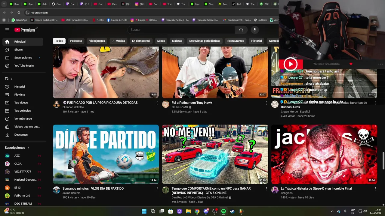Select the En tiempo real chip
Viewport: 385px width, 216px height.
pos(141,41)
